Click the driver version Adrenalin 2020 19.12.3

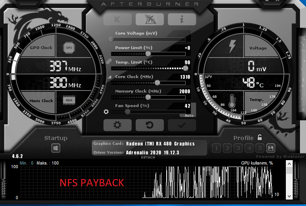(x=153, y=152)
